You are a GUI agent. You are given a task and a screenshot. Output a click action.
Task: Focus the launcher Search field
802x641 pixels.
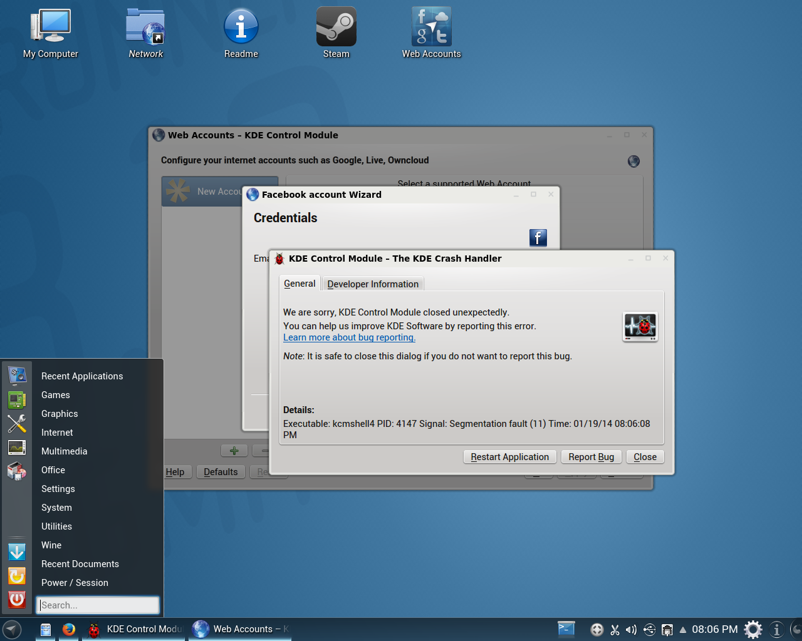pyautogui.click(x=98, y=605)
